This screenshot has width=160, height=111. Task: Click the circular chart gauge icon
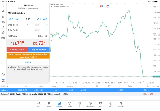pyautogui.click(x=3, y=74)
